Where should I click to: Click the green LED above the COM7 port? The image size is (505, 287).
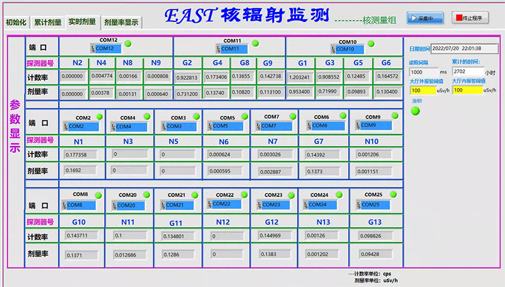coord(293,116)
